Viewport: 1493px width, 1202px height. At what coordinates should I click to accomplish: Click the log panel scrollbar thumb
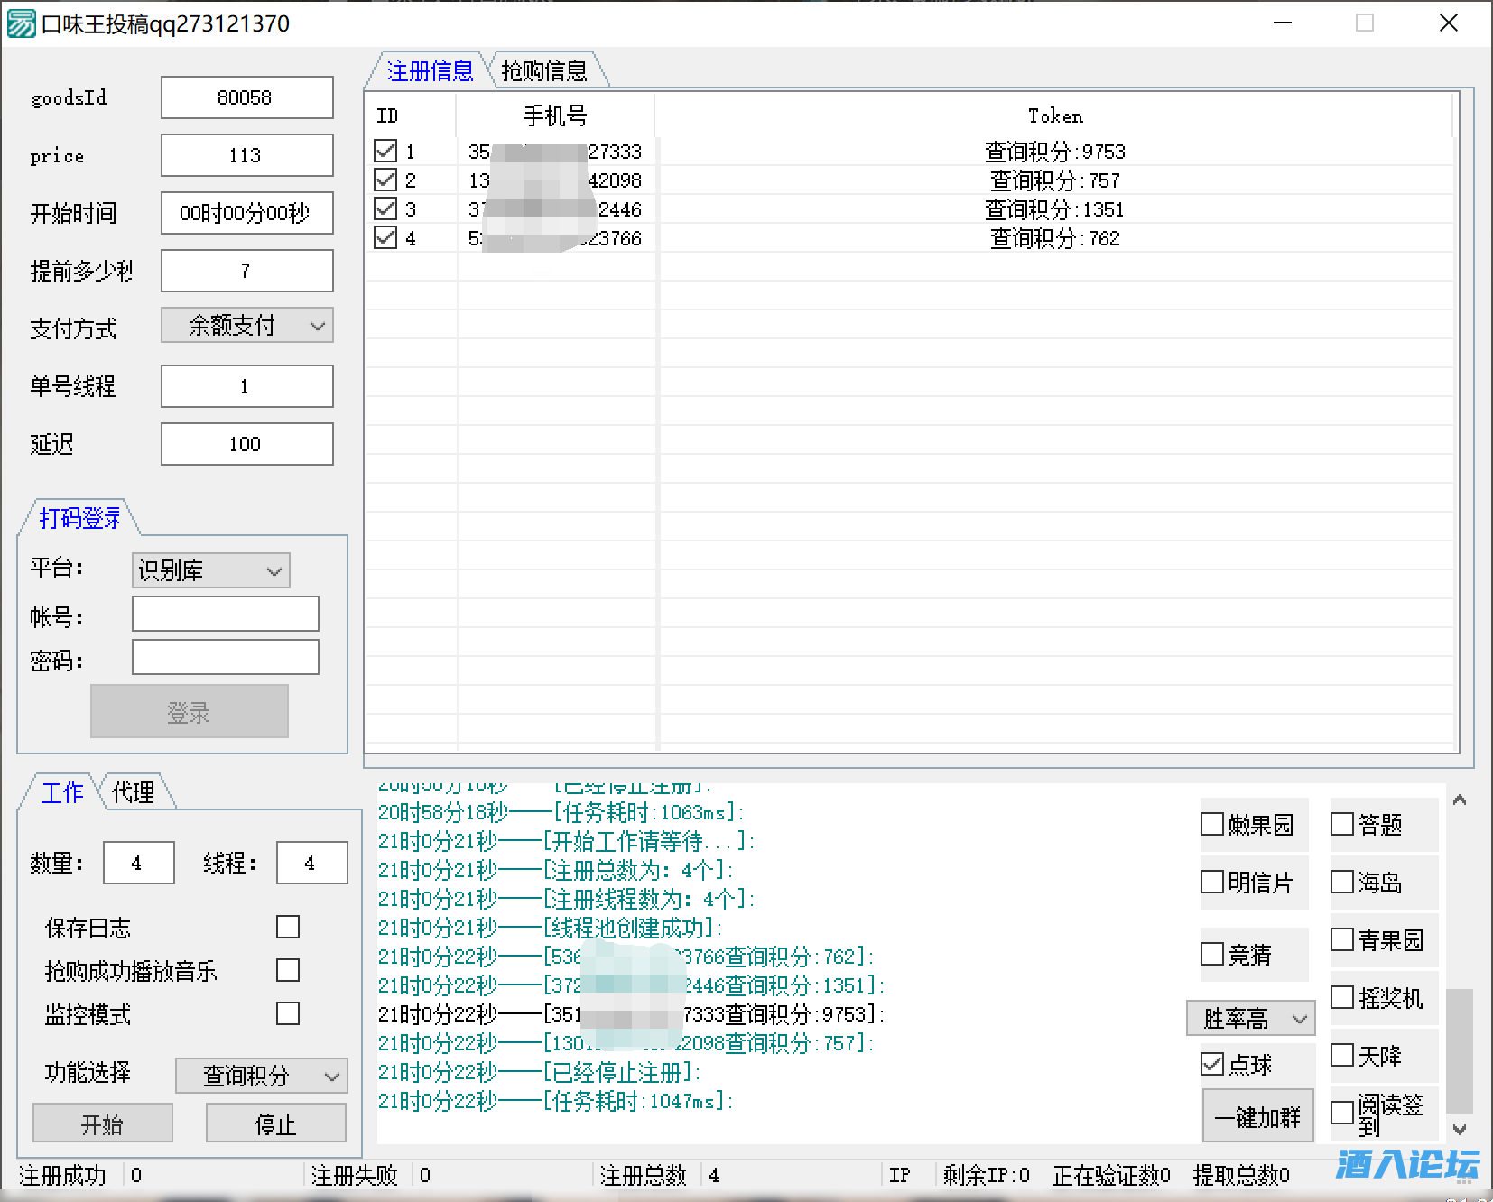tap(1460, 1051)
